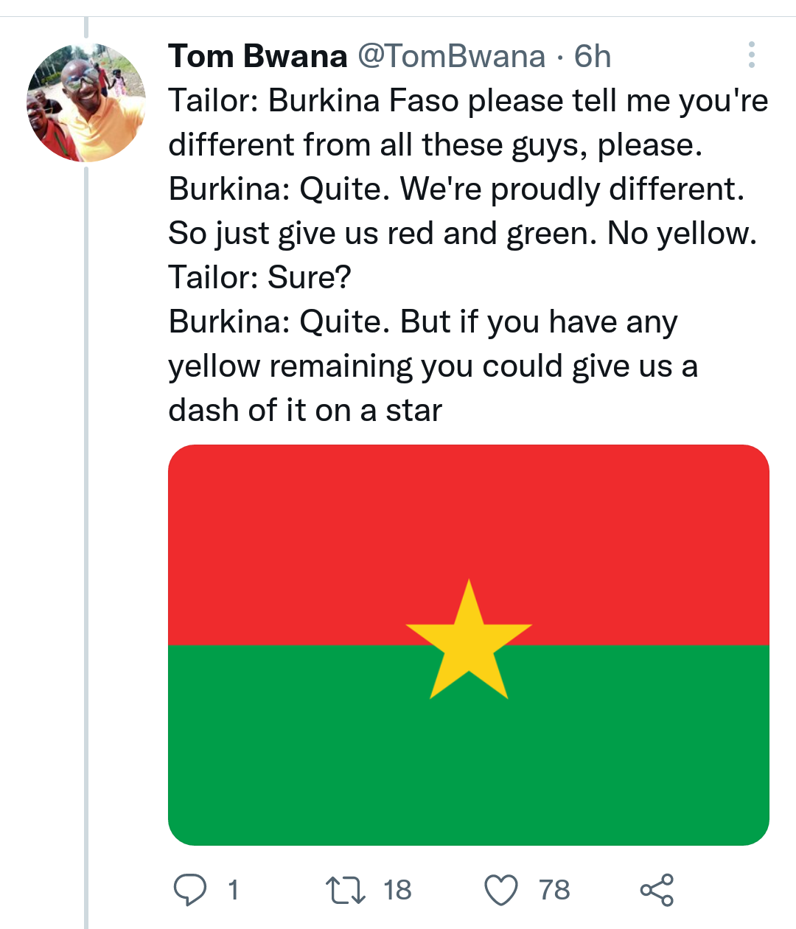Click the yellow star on the flag
This screenshot has height=929, width=796.
(x=469, y=643)
